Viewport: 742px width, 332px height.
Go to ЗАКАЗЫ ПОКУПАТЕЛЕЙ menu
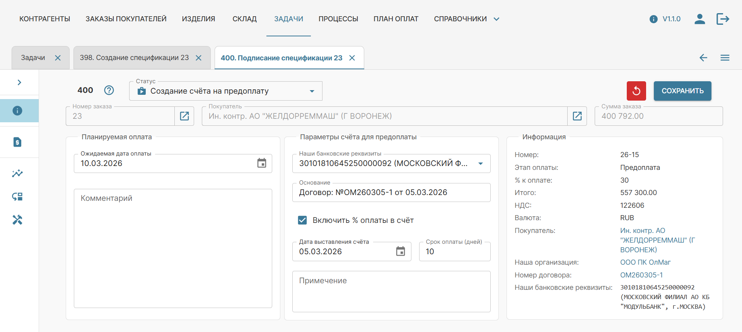coord(126,19)
